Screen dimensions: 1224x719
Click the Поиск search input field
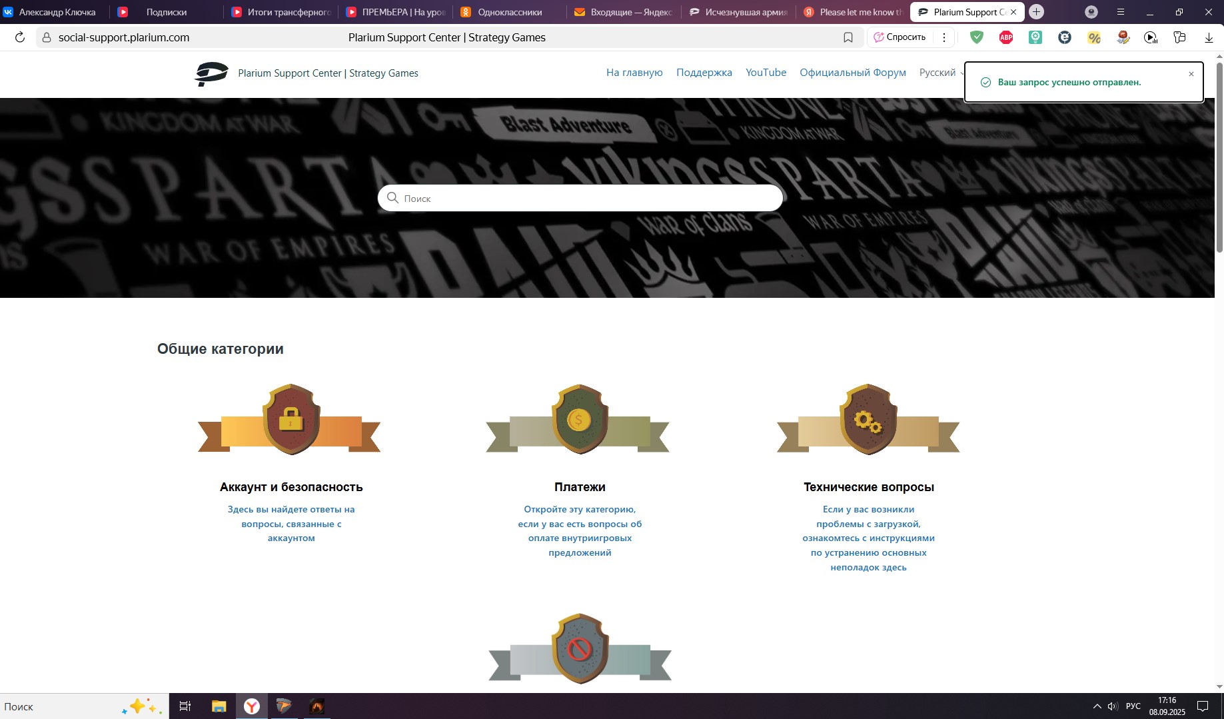580,198
